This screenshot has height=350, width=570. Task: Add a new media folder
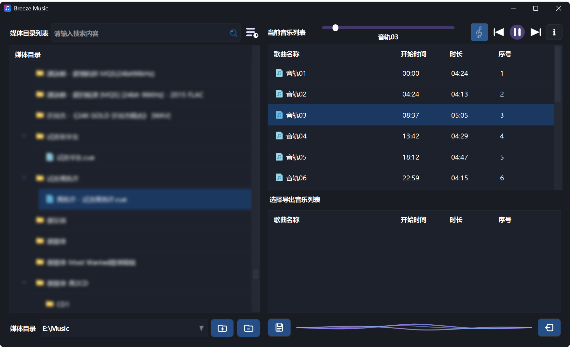[x=222, y=328]
